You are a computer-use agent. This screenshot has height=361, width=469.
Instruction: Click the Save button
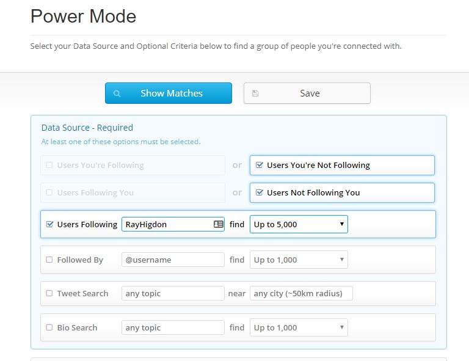307,93
